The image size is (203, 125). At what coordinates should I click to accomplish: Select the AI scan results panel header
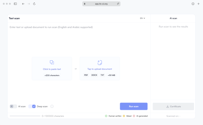point(173,18)
